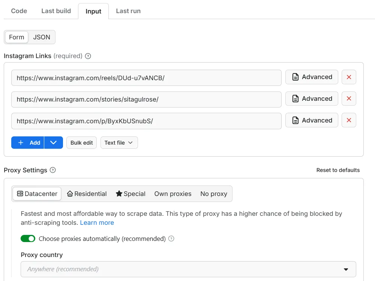This screenshot has width=375, height=281.
Task: Show help for automatic proxy selection
Action: [x=171, y=239]
